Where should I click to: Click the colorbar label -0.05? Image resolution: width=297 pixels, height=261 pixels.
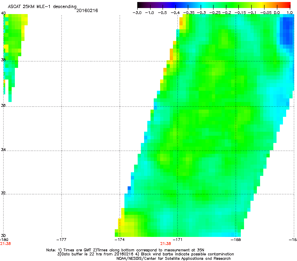pos(266,13)
